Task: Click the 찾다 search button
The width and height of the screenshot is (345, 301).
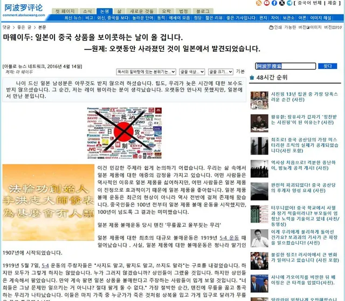Action: [x=327, y=66]
